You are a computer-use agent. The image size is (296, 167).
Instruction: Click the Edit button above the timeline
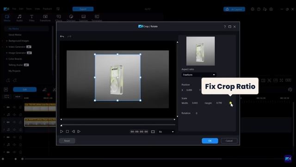pos(25,90)
